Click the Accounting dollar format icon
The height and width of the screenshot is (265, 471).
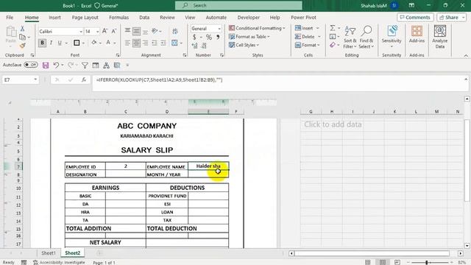194,38
